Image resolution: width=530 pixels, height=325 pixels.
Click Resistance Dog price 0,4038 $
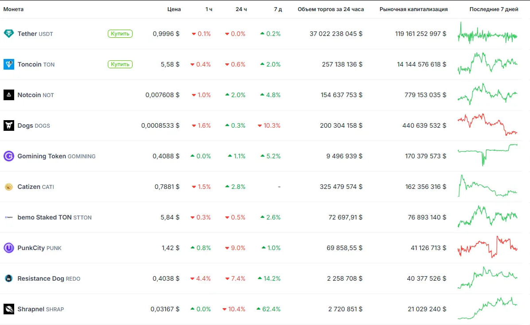coord(166,278)
